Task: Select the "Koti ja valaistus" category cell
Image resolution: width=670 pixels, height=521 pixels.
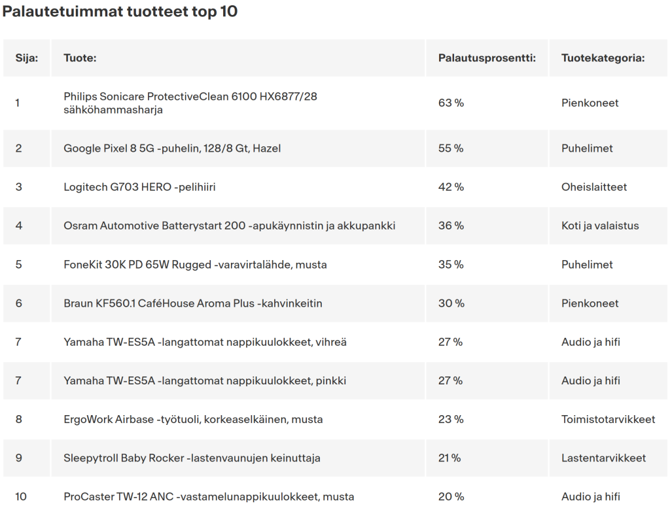Action: (600, 226)
